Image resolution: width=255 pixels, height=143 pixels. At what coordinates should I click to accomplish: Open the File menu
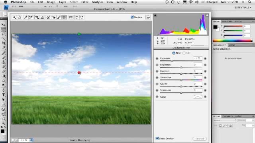pyautogui.click(x=32, y=2)
